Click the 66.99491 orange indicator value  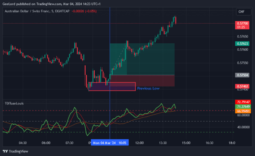[243, 111]
